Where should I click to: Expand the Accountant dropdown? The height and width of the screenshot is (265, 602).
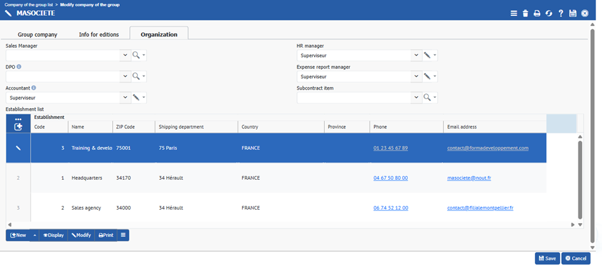(125, 98)
